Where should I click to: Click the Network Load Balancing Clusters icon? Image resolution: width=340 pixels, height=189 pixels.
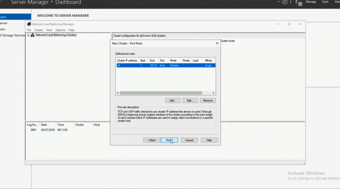pyautogui.click(x=32, y=35)
